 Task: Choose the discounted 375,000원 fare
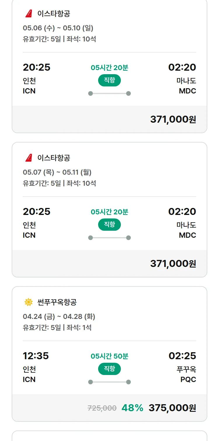(172, 408)
